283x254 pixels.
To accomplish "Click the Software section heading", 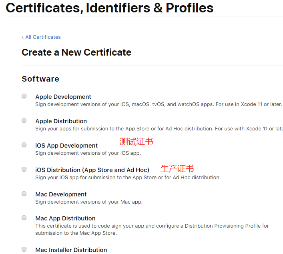I will 40,79.
